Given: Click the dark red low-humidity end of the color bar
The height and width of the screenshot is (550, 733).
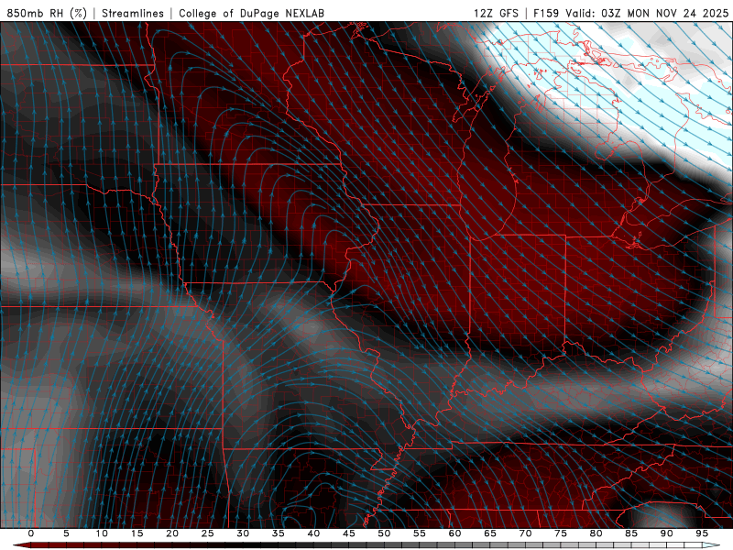Looking at the screenshot, I should point(21,545).
